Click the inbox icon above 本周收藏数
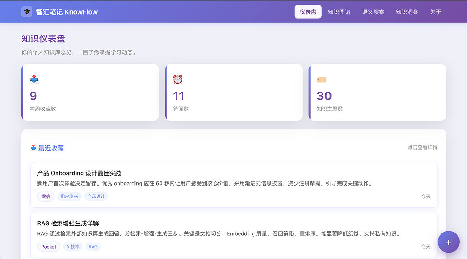Image resolution: width=467 pixels, height=259 pixels. point(34,79)
